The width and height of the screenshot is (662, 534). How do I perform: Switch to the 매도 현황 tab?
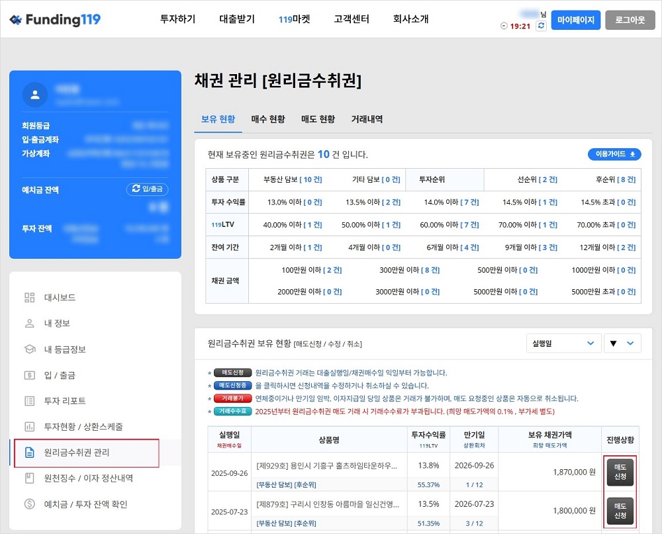(318, 120)
